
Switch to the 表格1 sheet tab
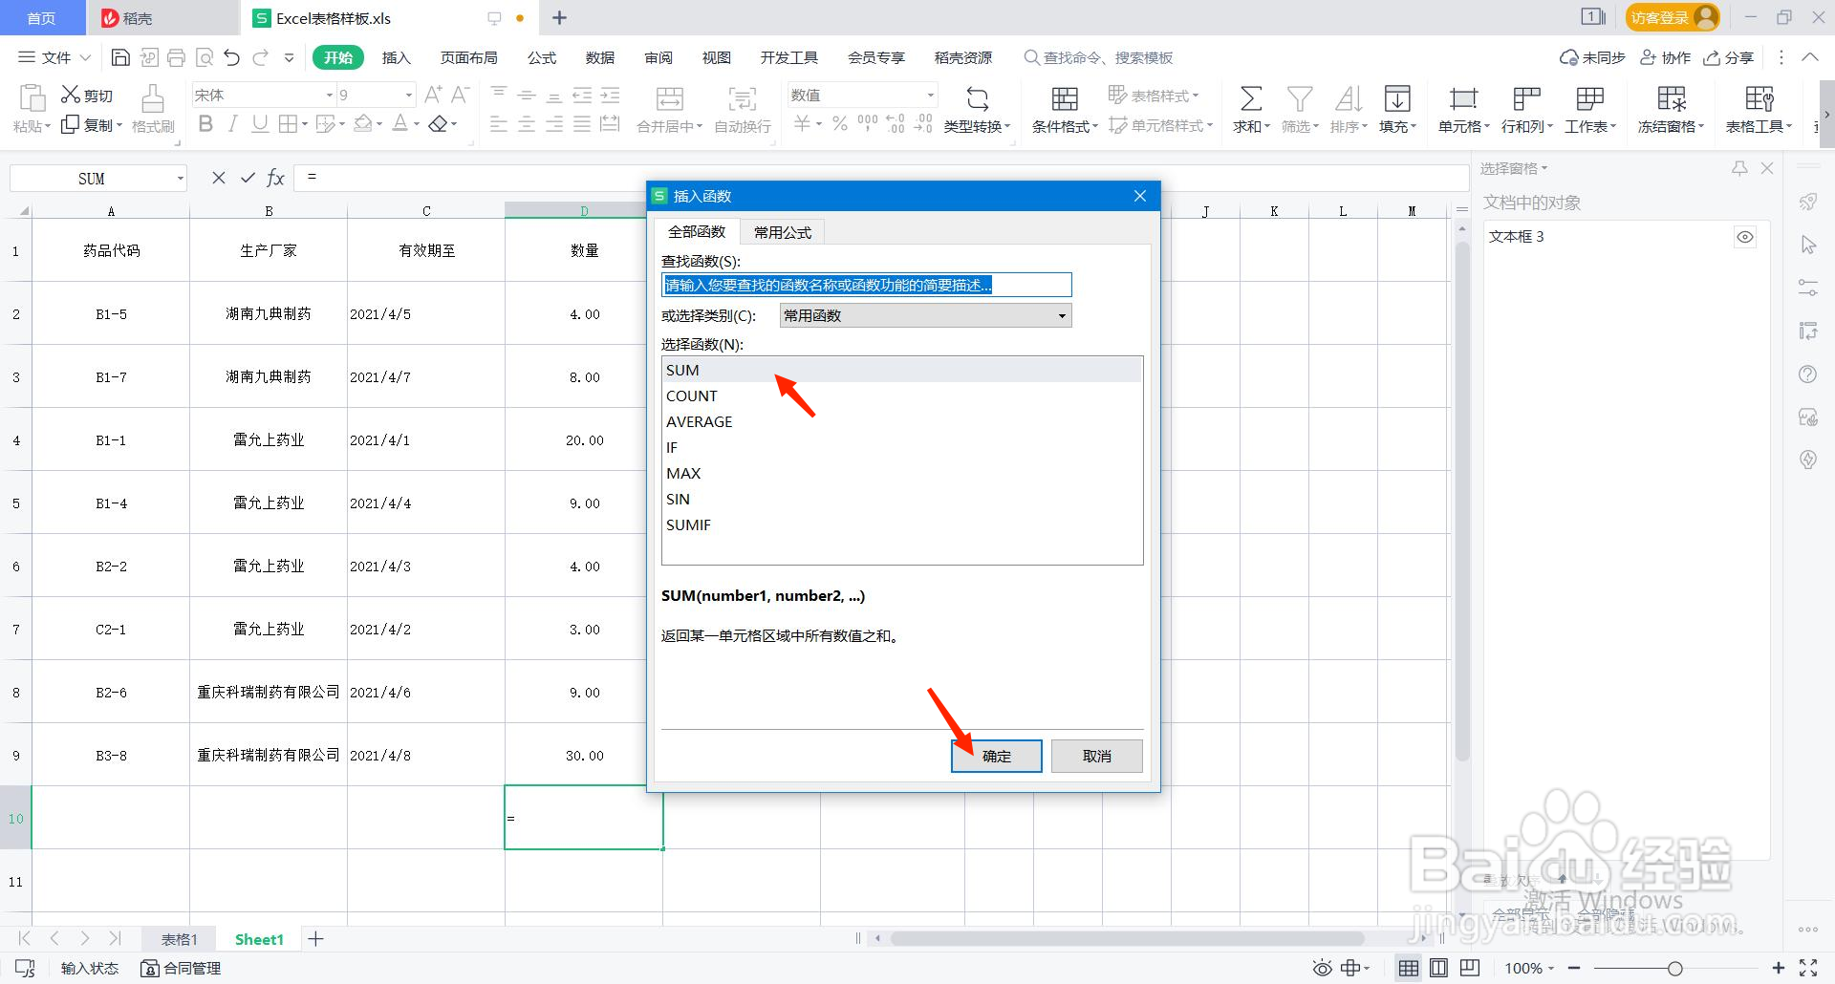coord(179,939)
